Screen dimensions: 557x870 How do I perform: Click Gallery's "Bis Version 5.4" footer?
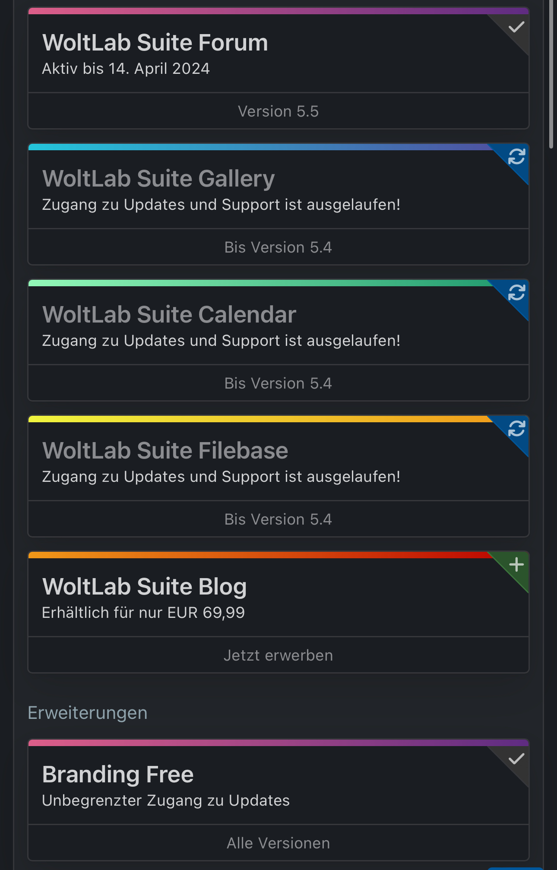278,247
